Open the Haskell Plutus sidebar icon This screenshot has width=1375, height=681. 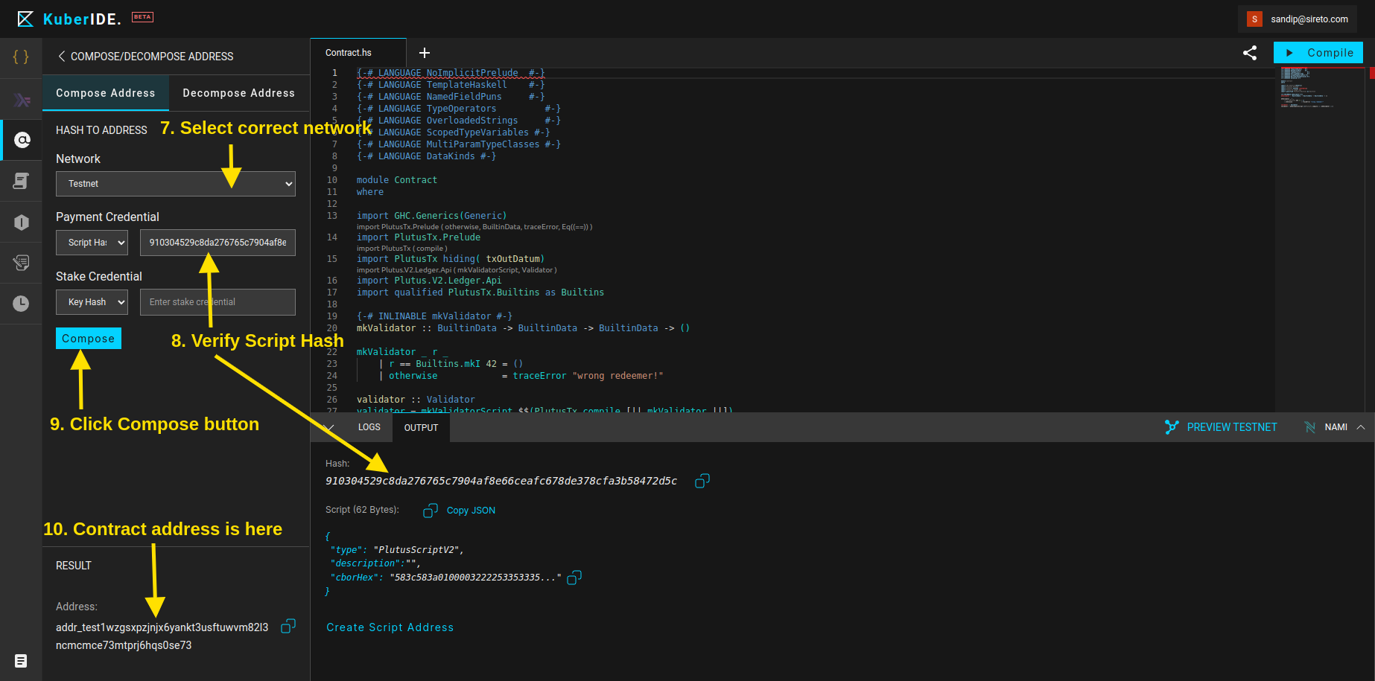21,100
